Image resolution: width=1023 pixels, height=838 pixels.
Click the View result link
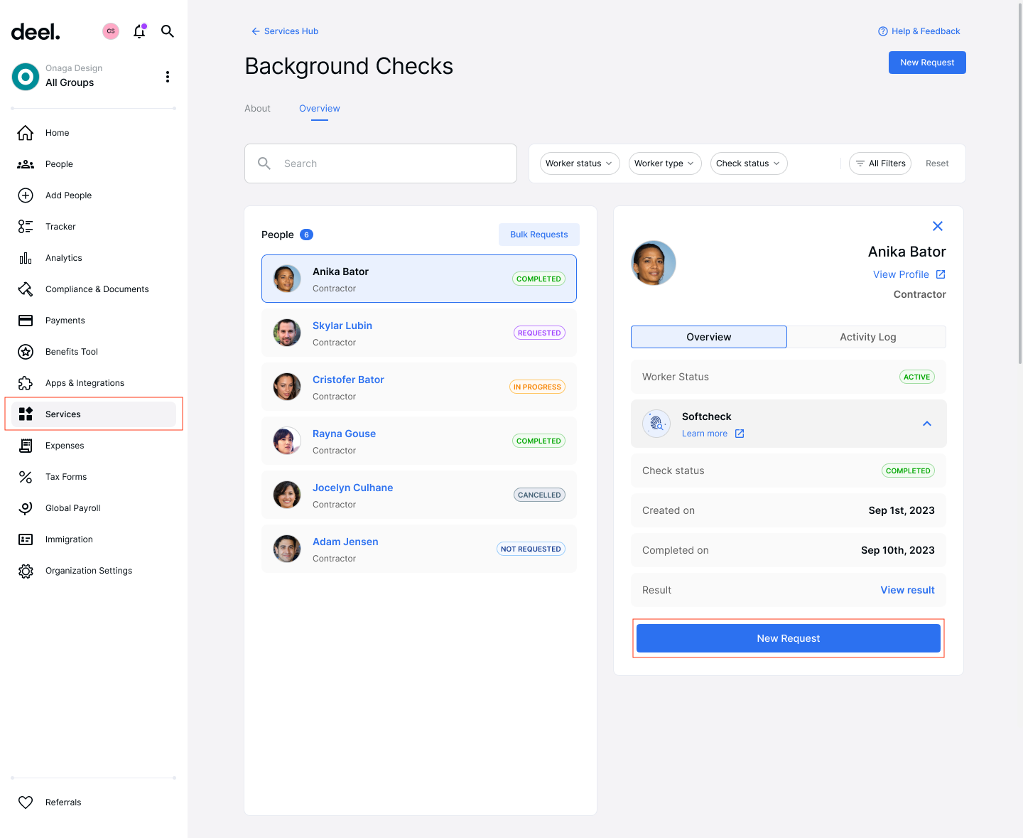click(908, 590)
